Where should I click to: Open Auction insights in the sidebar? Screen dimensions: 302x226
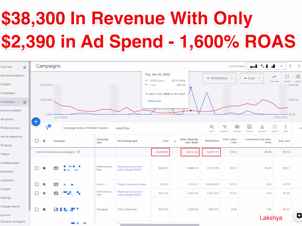coord(11,110)
